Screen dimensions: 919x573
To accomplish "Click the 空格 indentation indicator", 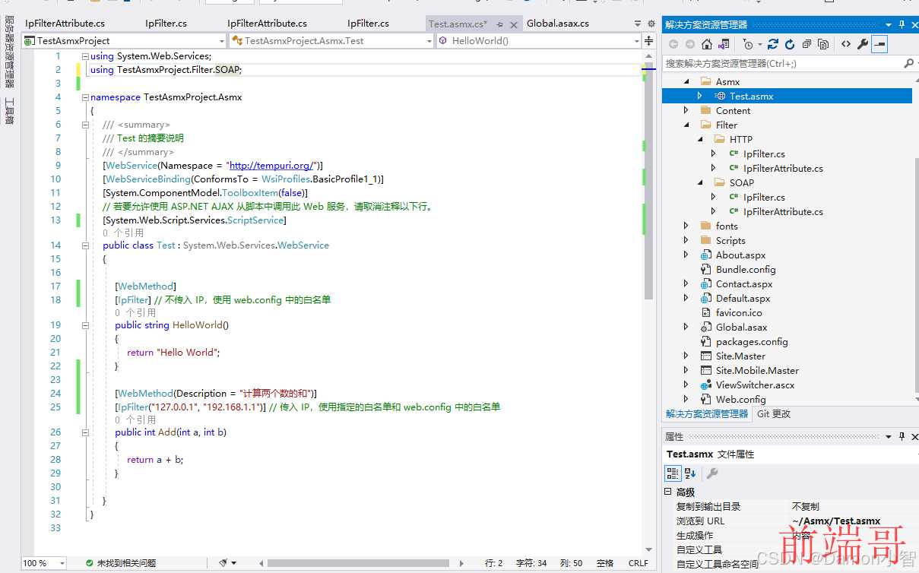I will point(605,563).
